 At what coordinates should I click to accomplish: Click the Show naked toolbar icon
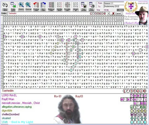click(x=5, y=7)
